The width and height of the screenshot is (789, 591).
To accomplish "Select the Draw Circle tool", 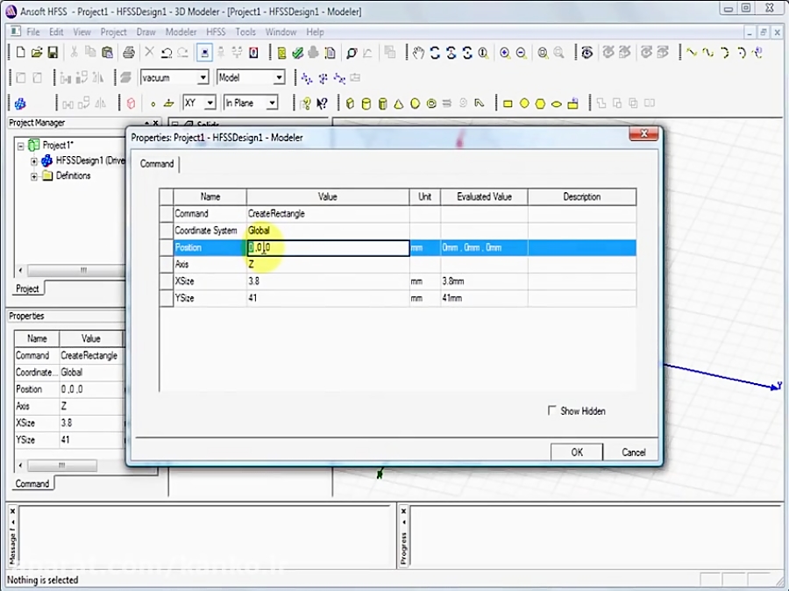I will [x=524, y=103].
